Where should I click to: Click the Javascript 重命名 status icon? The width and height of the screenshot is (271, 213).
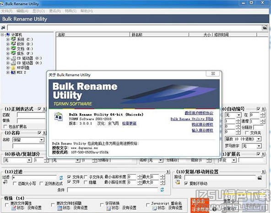154,208
